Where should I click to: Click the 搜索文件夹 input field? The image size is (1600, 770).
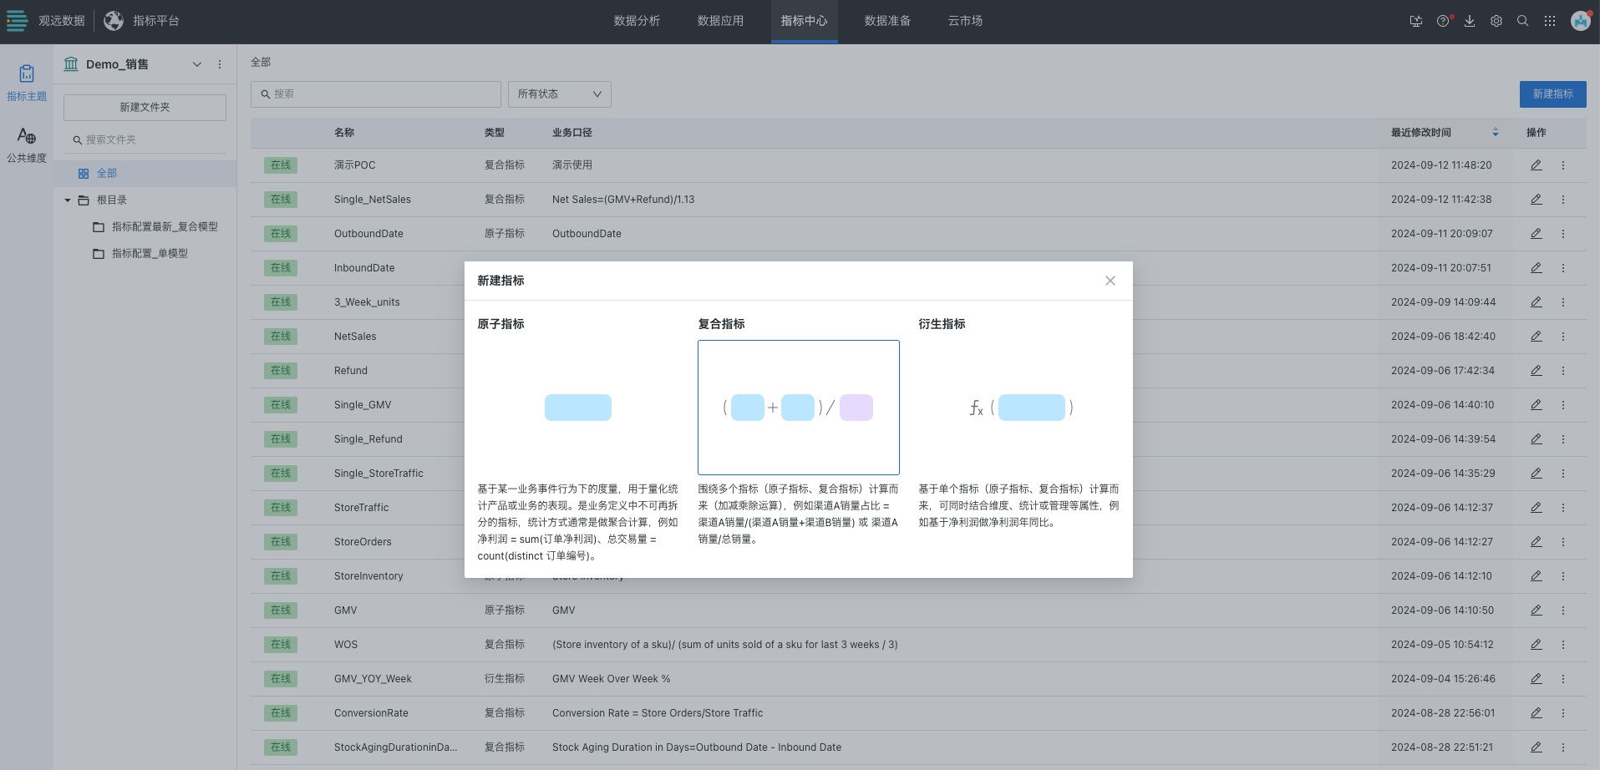pos(144,139)
